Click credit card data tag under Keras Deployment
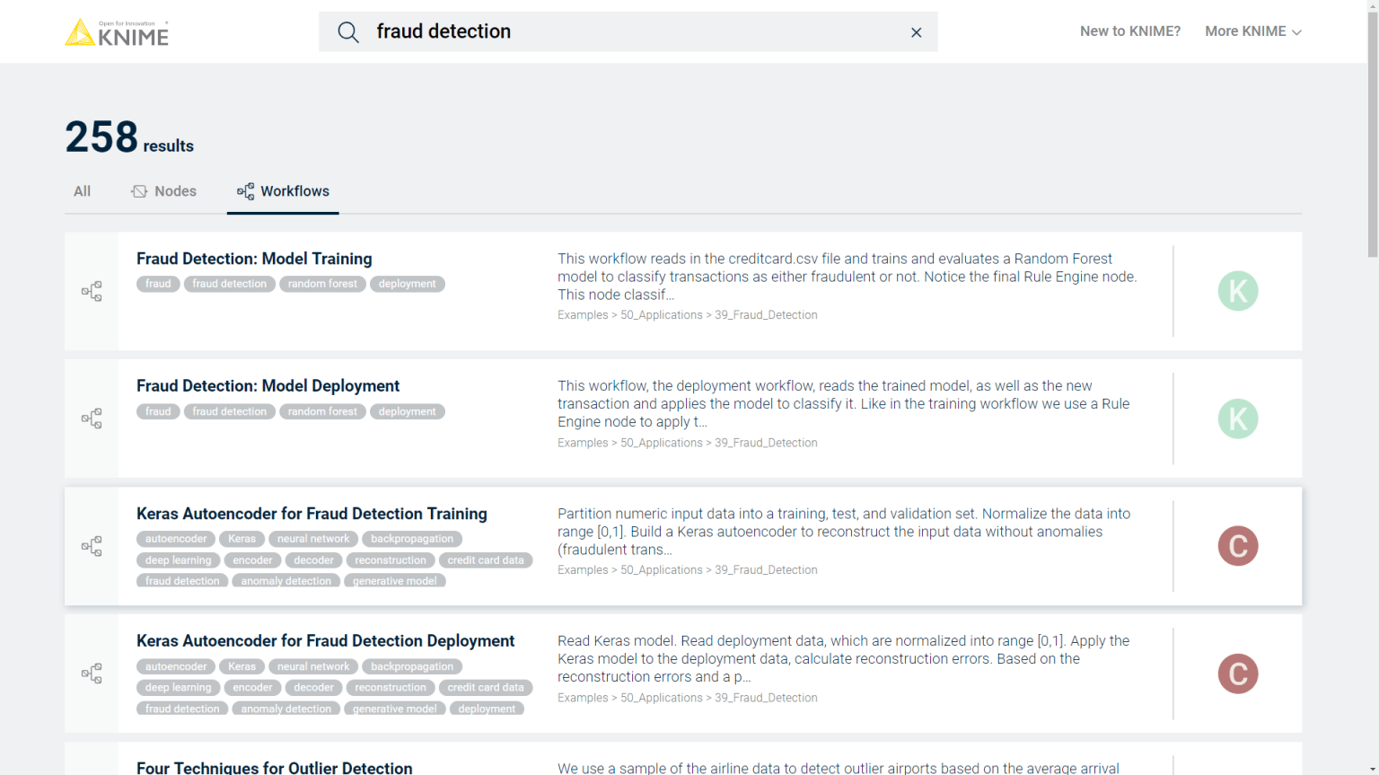The width and height of the screenshot is (1379, 775). click(486, 688)
